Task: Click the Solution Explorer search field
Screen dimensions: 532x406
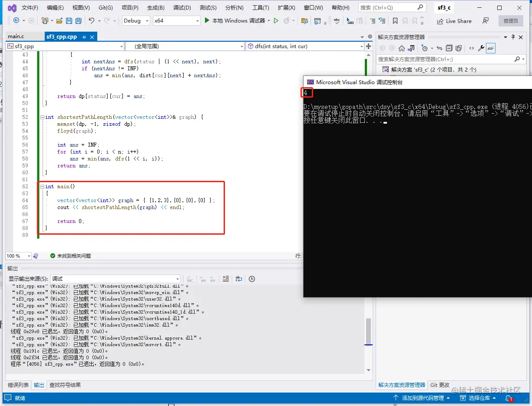Action: pyautogui.click(x=451, y=59)
